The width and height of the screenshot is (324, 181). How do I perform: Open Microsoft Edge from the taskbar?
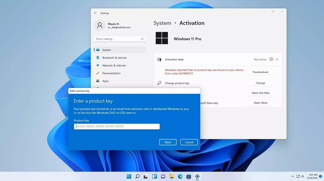click(180, 176)
